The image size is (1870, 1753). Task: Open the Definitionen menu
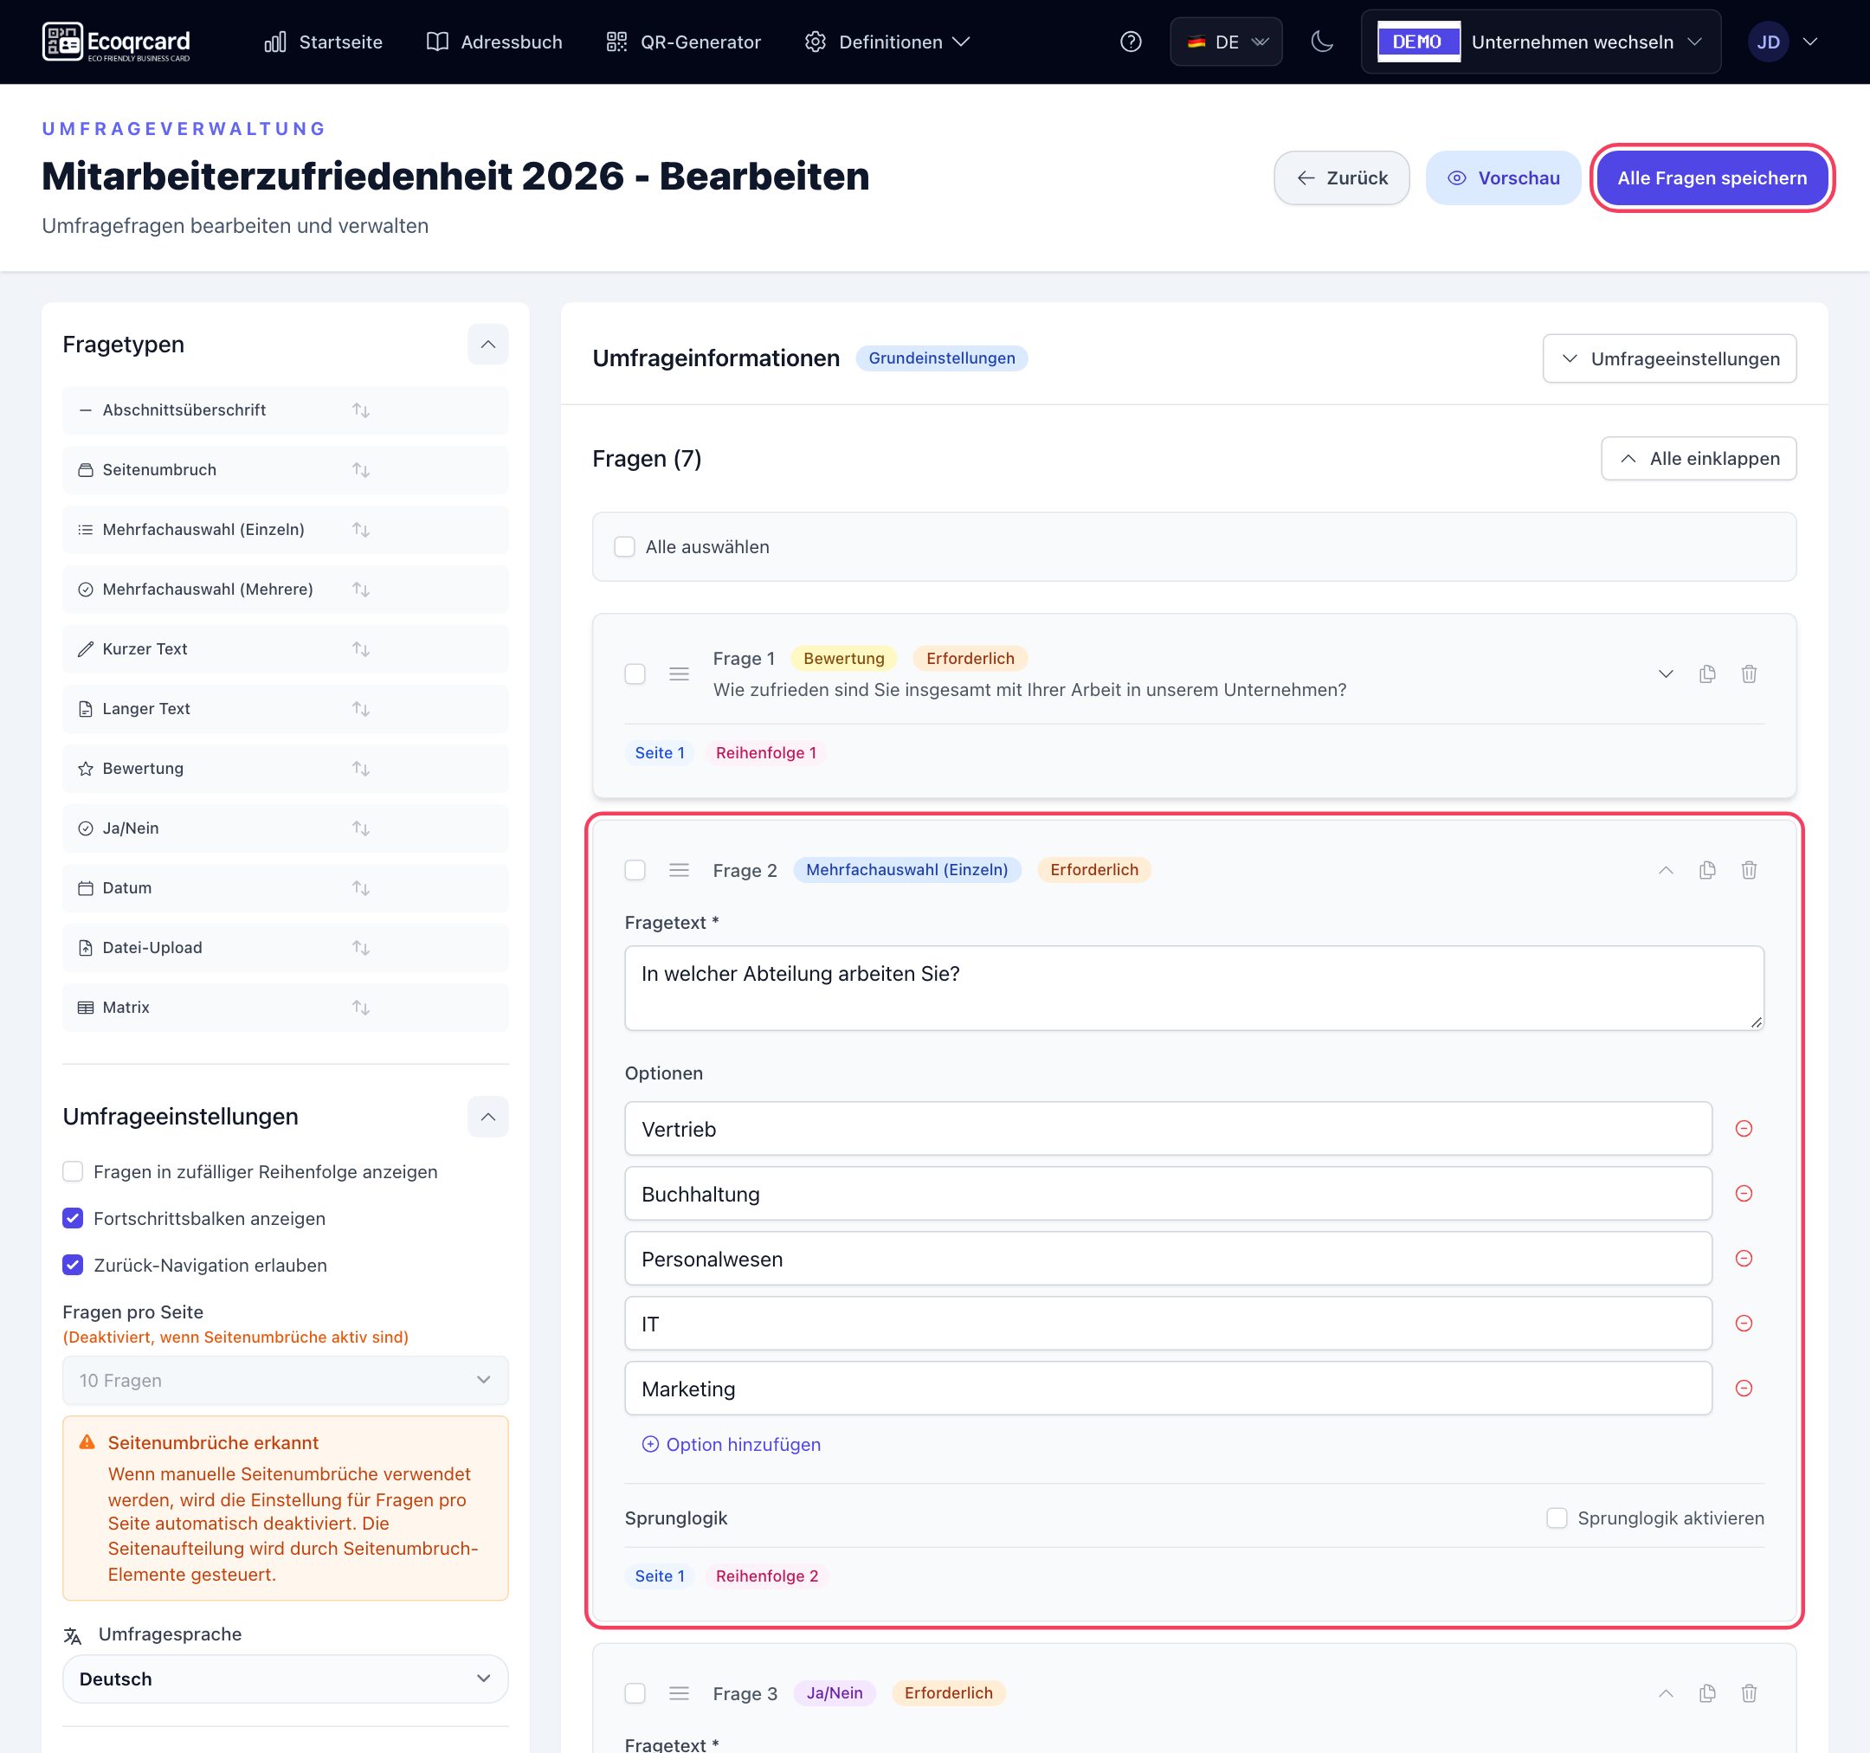click(x=888, y=42)
